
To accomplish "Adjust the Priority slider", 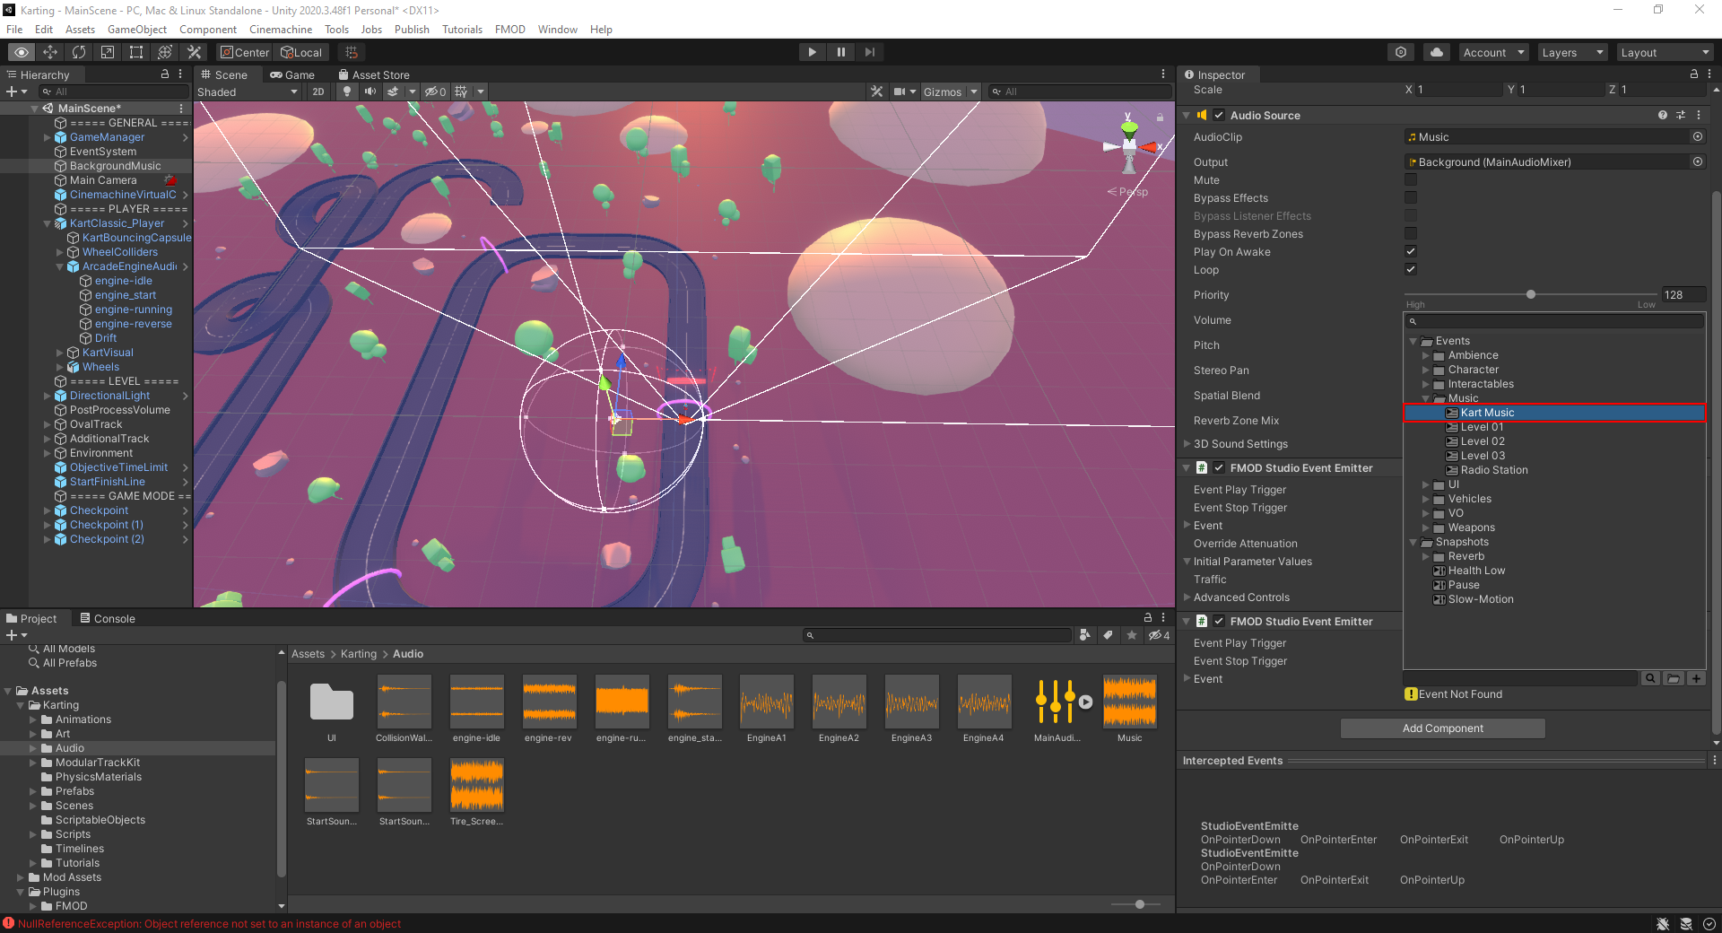I will 1531,294.
